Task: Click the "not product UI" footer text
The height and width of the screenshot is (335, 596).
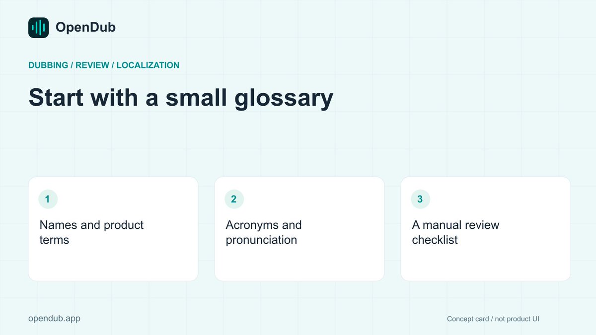Action: [x=517, y=319]
